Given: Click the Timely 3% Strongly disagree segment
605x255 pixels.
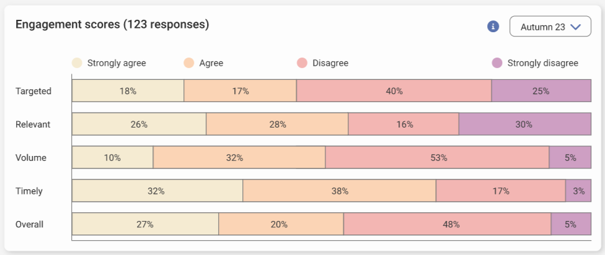Looking at the screenshot, I should (x=578, y=191).
